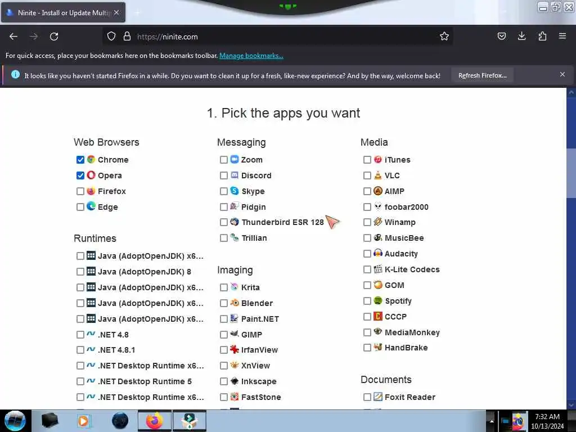Open the Firefox extensions icon

tap(542, 36)
